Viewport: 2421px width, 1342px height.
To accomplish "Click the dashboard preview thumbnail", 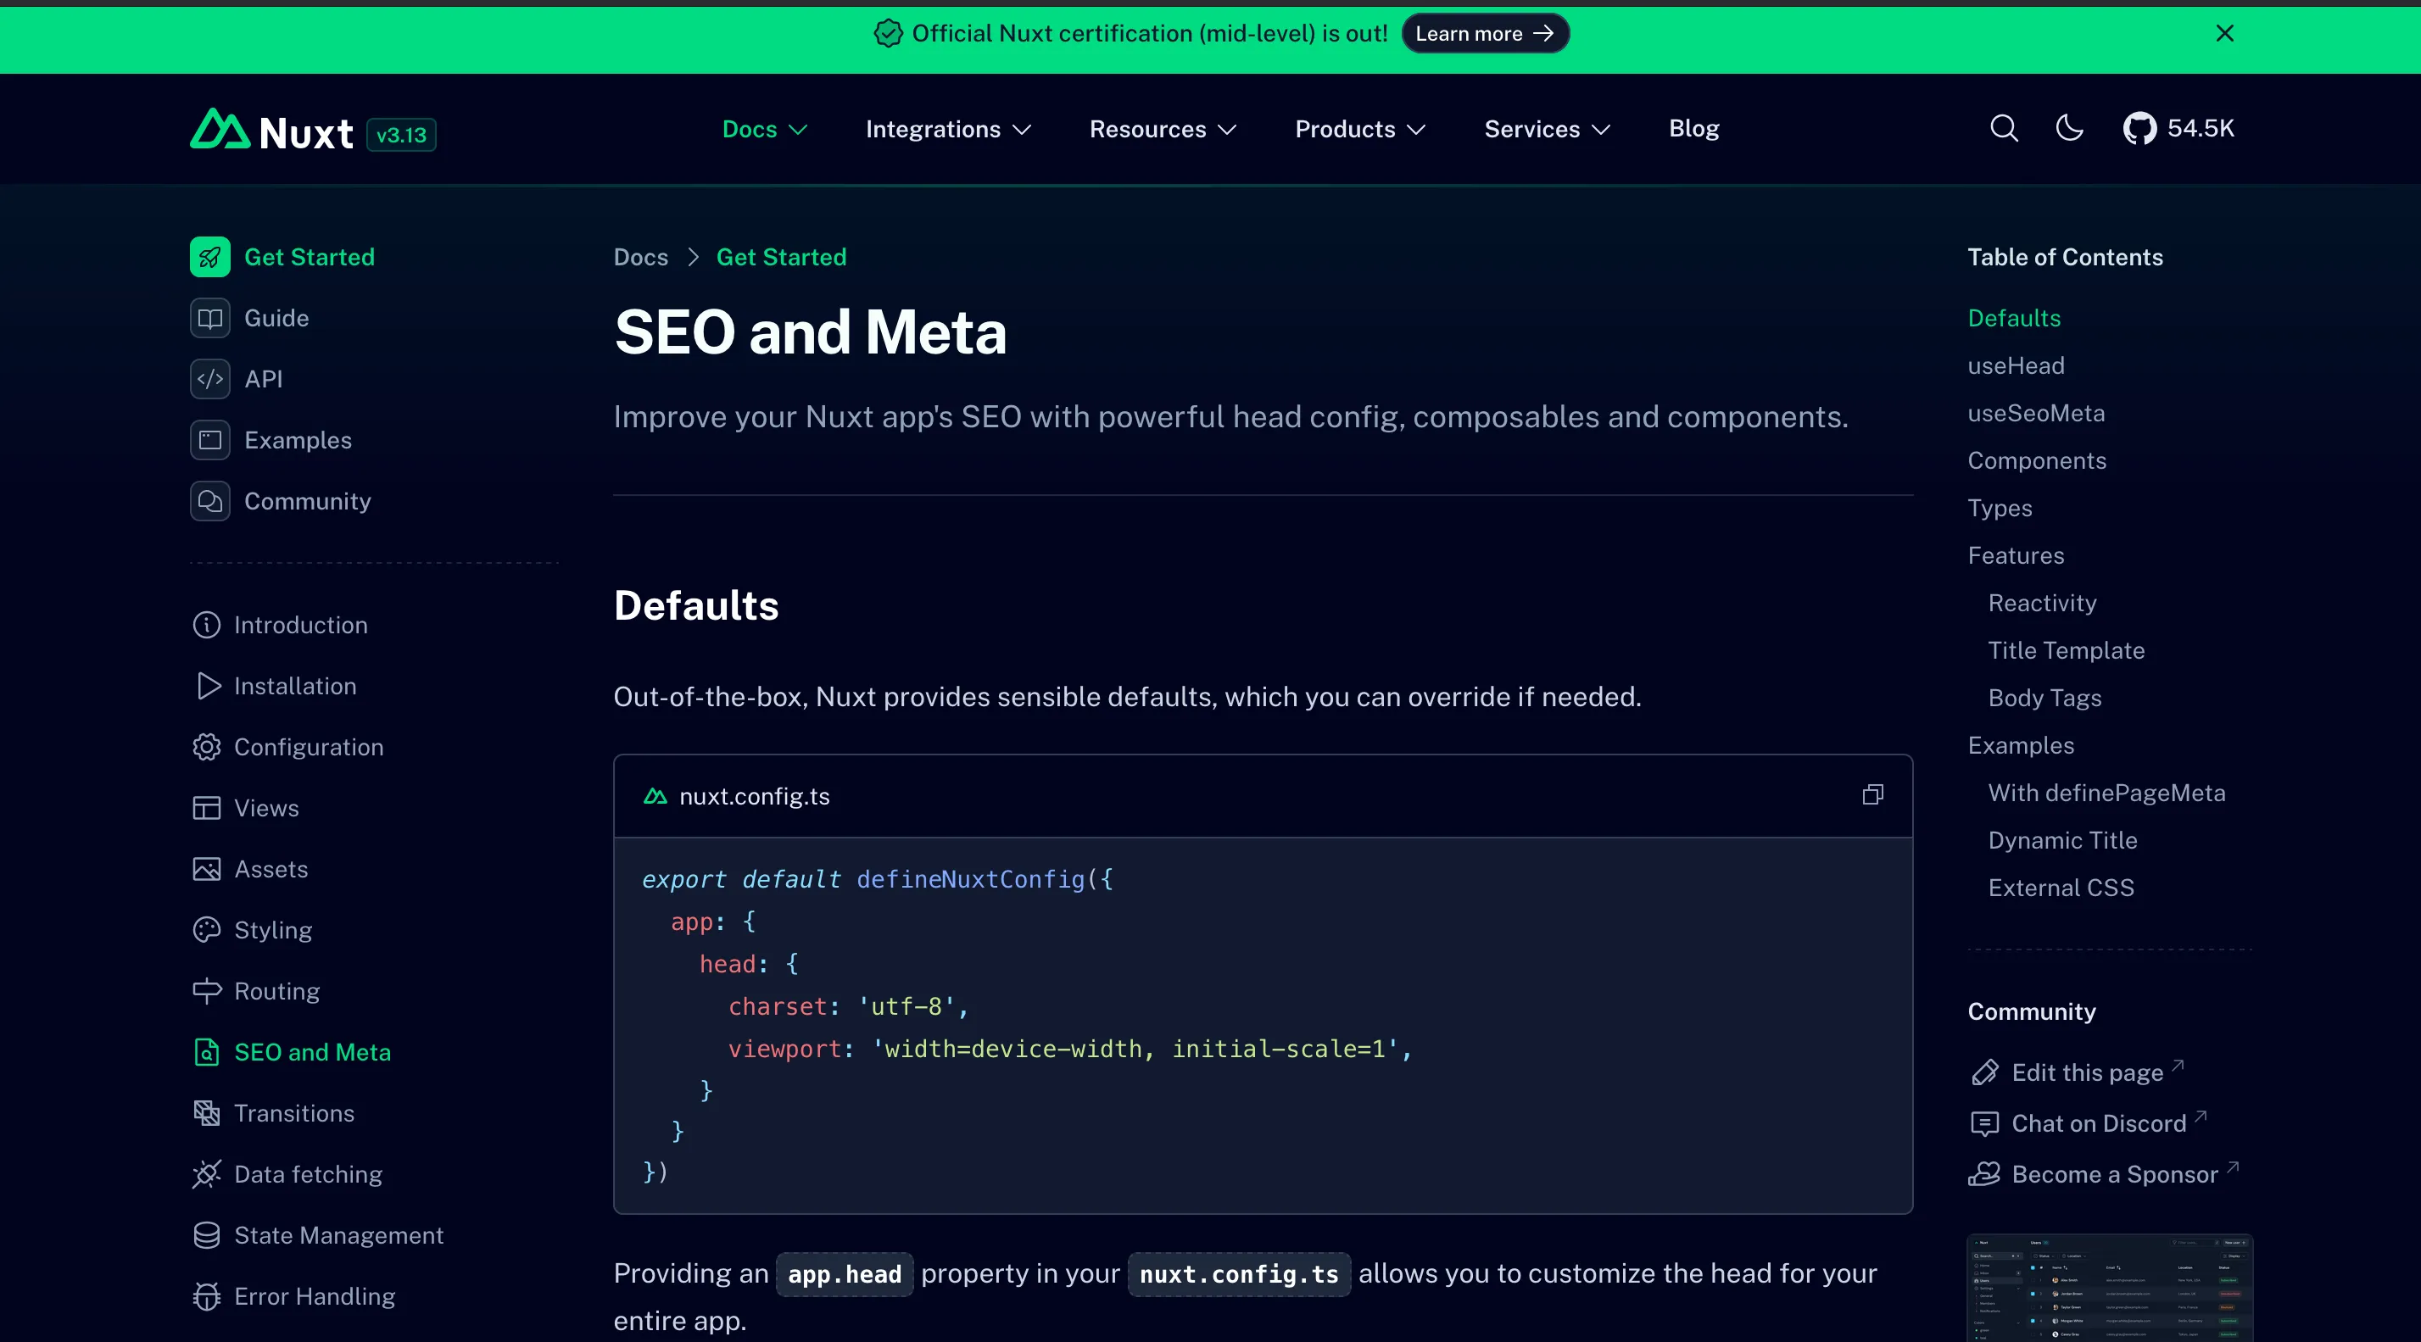I will (2110, 1288).
